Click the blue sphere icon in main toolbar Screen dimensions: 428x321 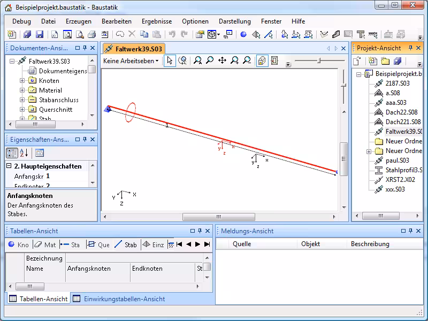point(243,35)
